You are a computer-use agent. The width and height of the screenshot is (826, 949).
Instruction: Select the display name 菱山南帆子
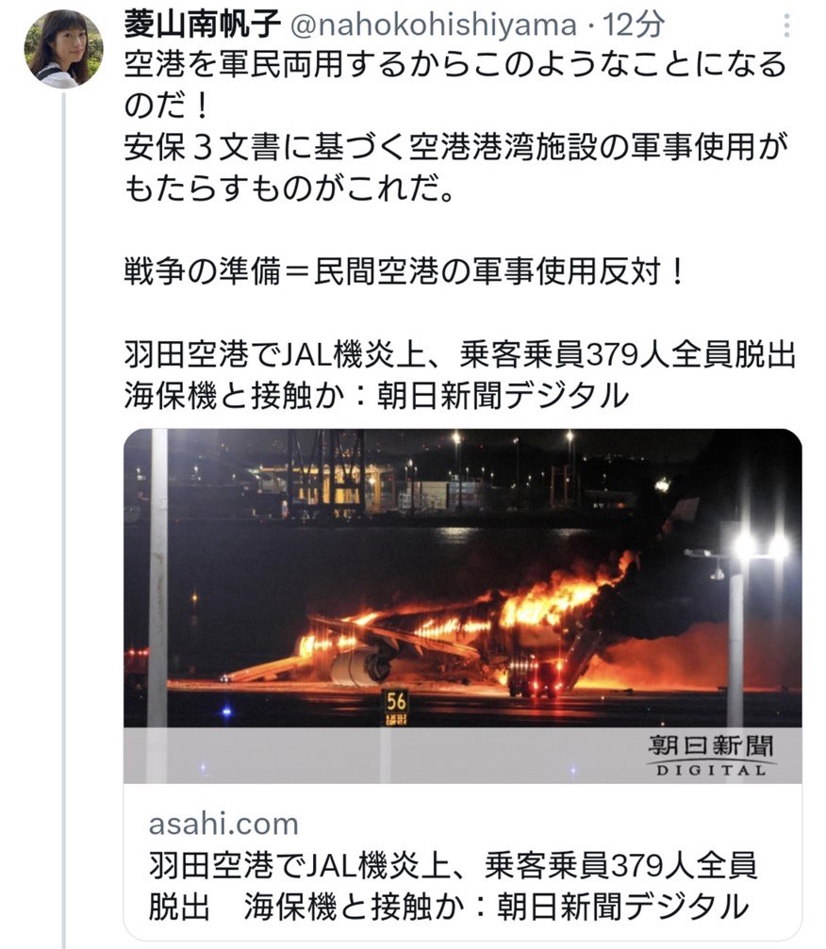[x=203, y=25]
